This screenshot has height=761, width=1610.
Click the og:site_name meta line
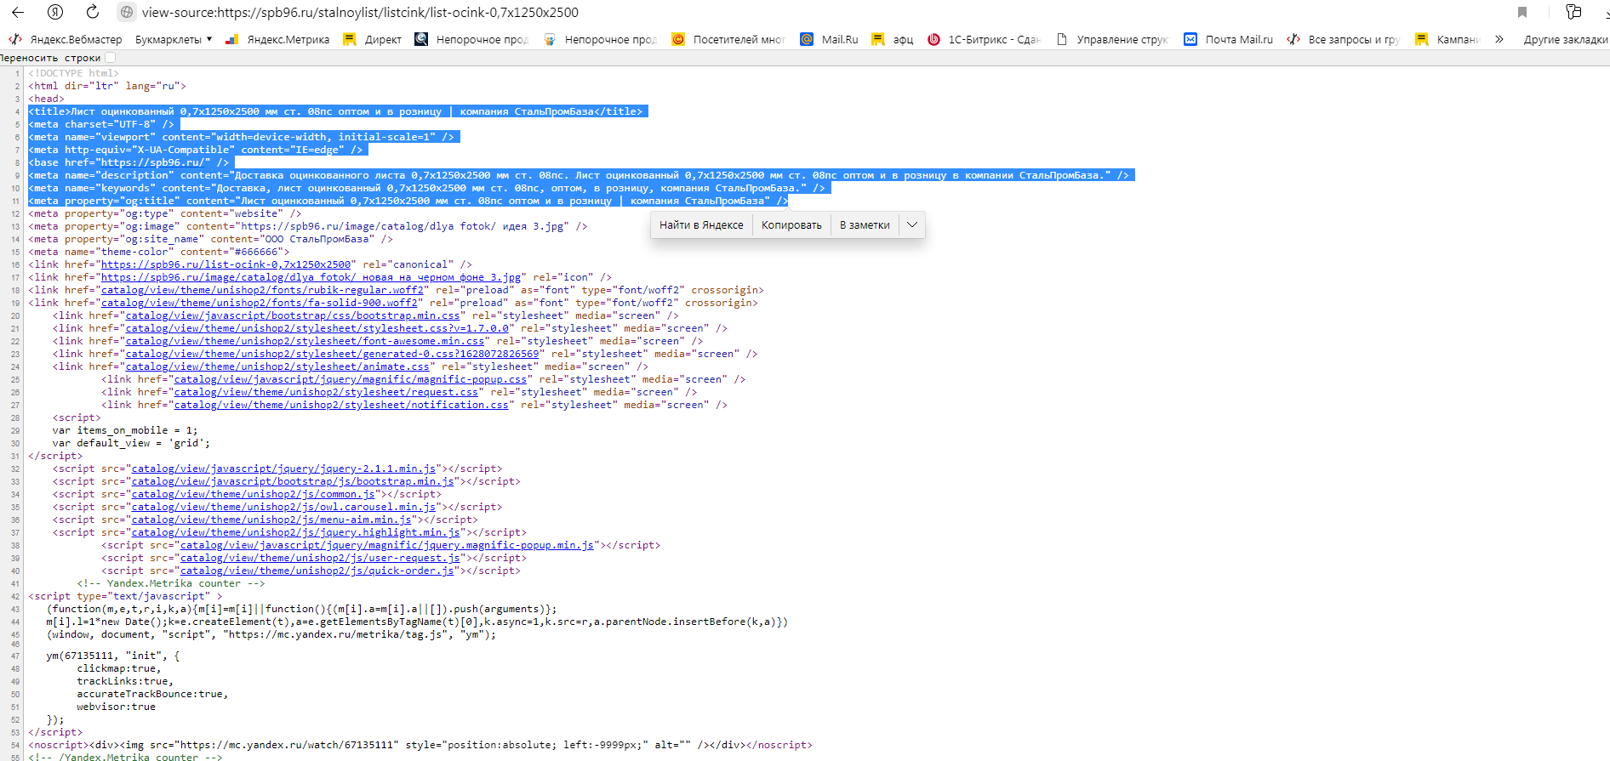211,239
